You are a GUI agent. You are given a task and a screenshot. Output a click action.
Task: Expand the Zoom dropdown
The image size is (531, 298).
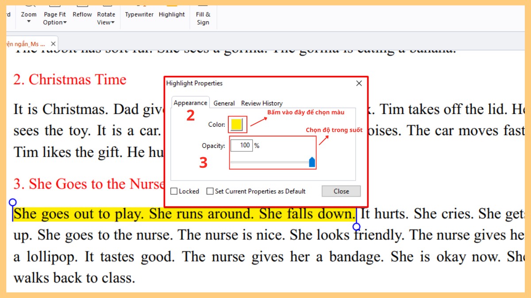pyautogui.click(x=29, y=18)
